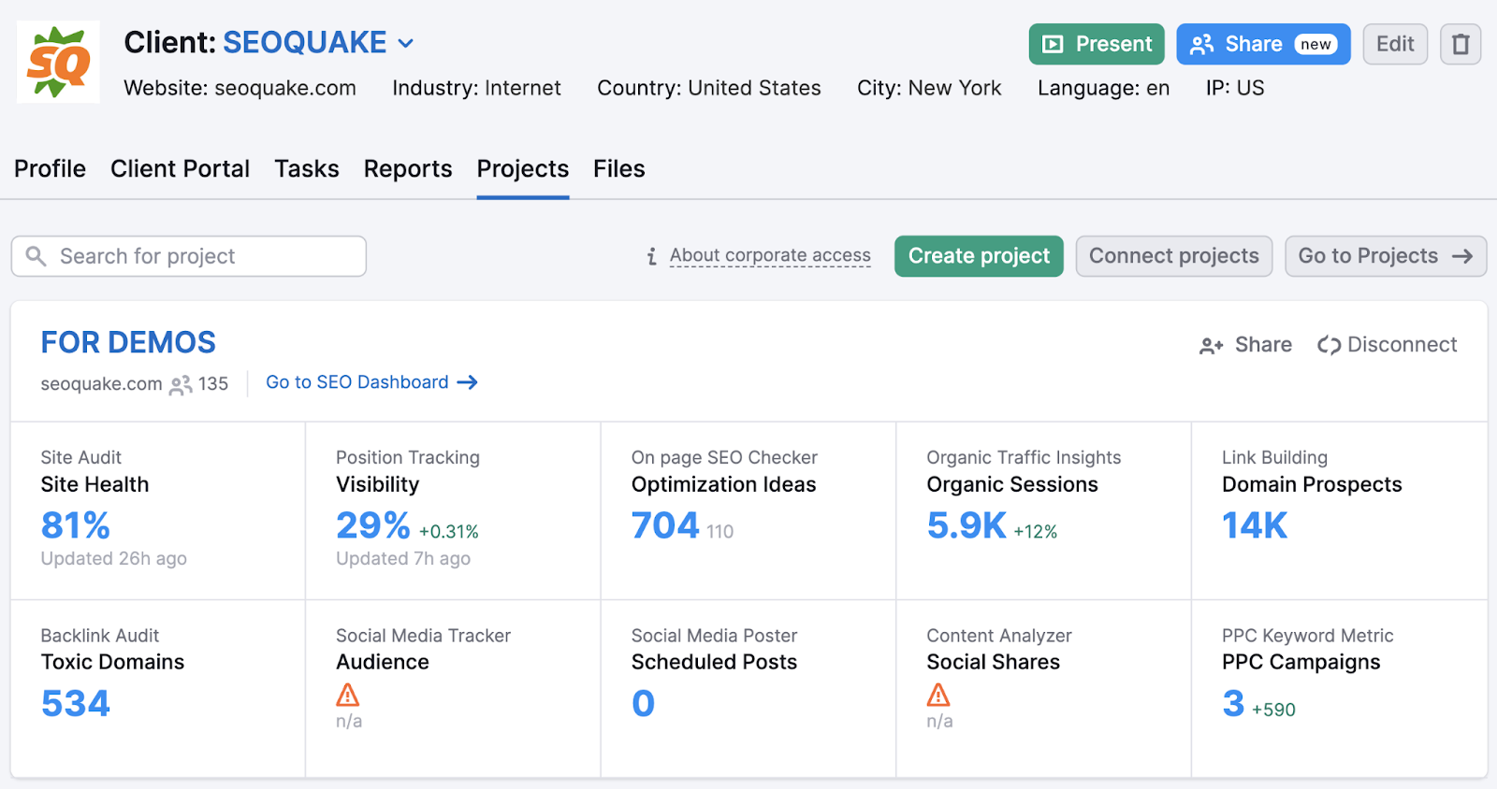Open About corporate access link
The image size is (1497, 789).
(x=770, y=255)
